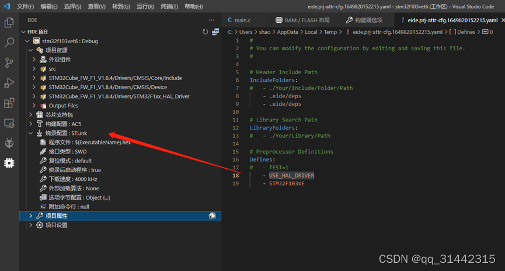Expand the CMSIS/Core/Include folder
Image resolution: width=505 pixels, height=271 pixels.
pyautogui.click(x=34, y=78)
